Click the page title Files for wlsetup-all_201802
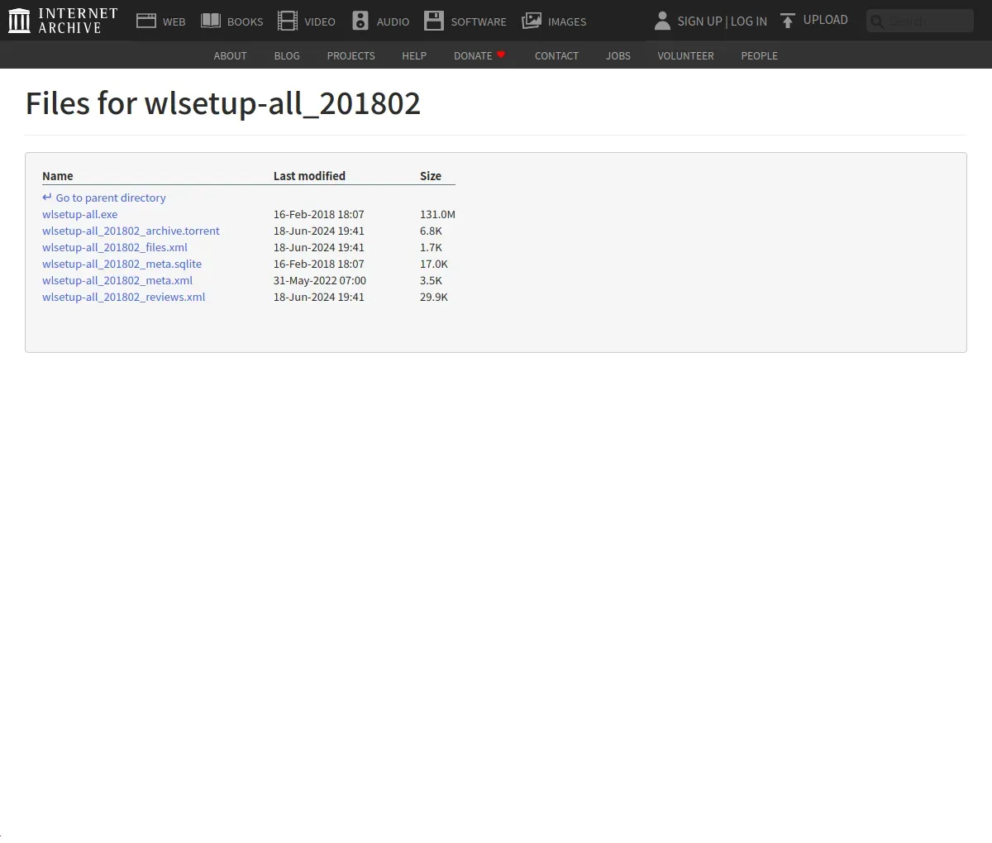 (x=223, y=104)
